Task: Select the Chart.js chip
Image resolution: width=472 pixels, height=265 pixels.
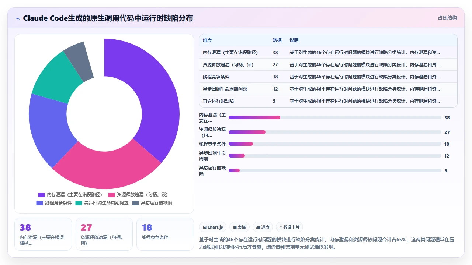Action: (x=213, y=227)
